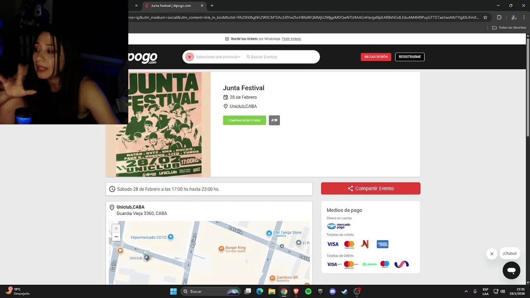Click the Visa debit logo
The image size is (530, 298).
tap(334, 264)
